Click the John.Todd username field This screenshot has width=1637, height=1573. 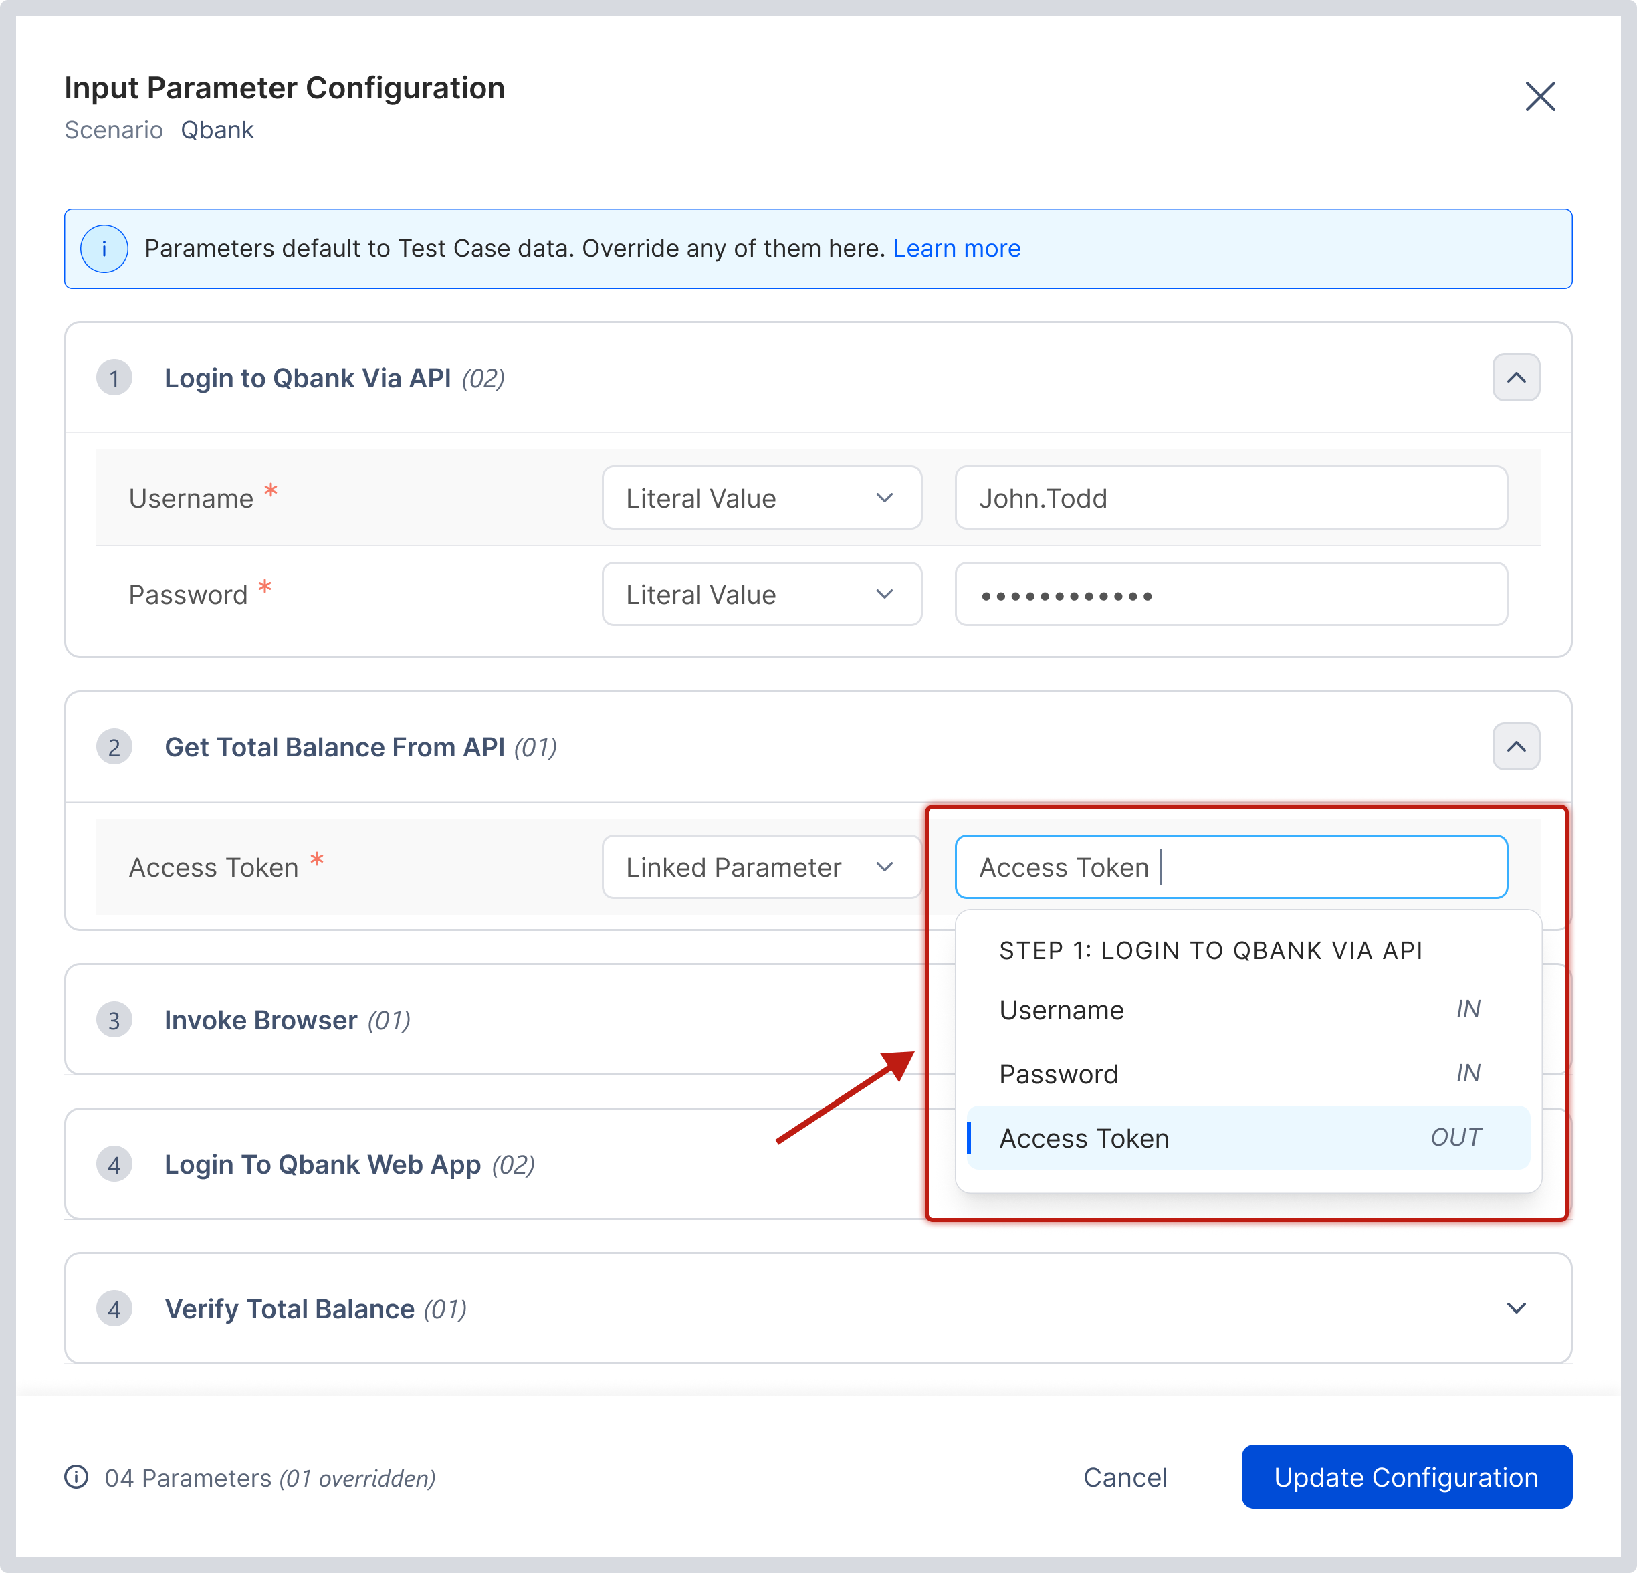coord(1231,498)
